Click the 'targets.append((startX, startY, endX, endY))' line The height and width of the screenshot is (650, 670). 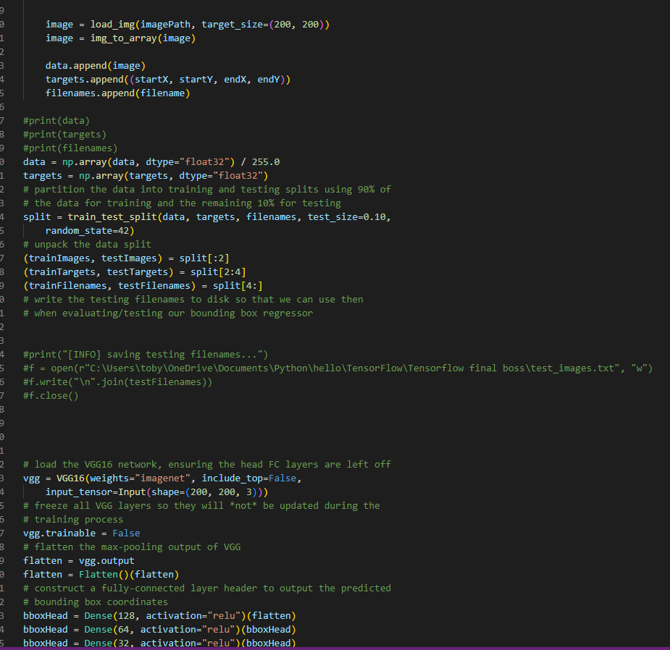pyautogui.click(x=168, y=80)
